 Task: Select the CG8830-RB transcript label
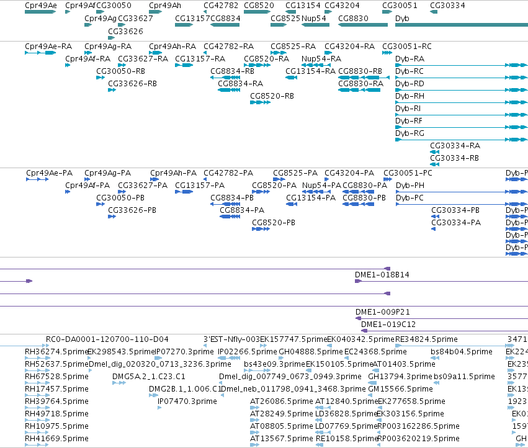pyautogui.click(x=360, y=71)
